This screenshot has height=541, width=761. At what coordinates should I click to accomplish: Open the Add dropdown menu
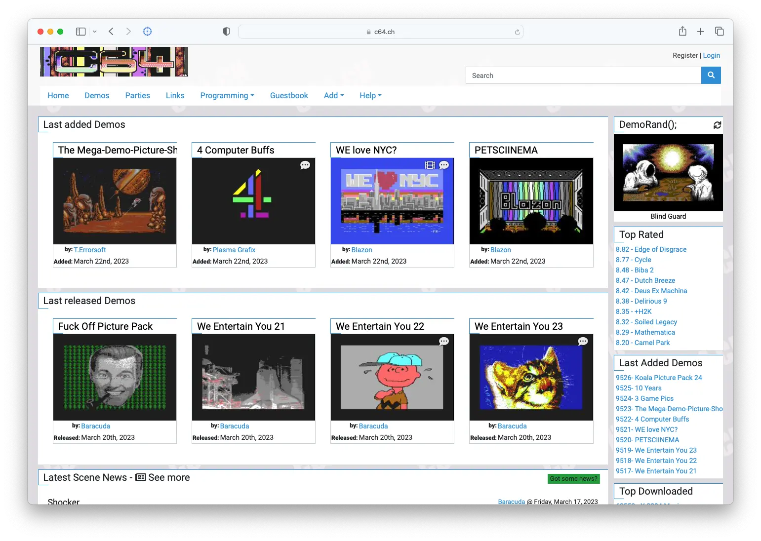tap(333, 96)
